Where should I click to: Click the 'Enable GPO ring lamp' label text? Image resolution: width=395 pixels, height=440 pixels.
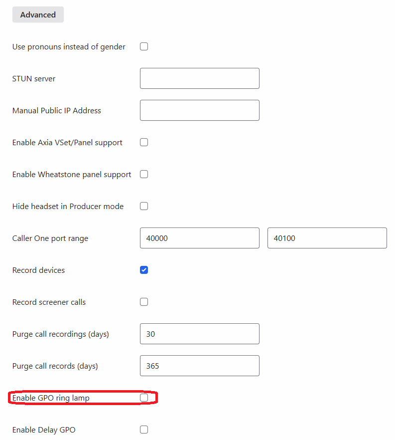pyautogui.click(x=51, y=398)
